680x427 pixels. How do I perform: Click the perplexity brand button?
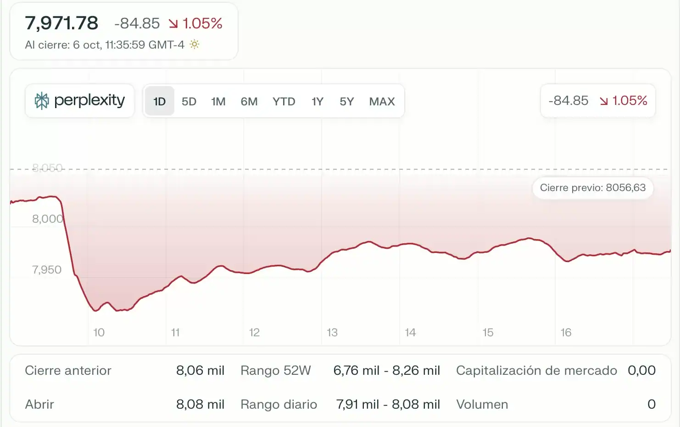point(80,101)
